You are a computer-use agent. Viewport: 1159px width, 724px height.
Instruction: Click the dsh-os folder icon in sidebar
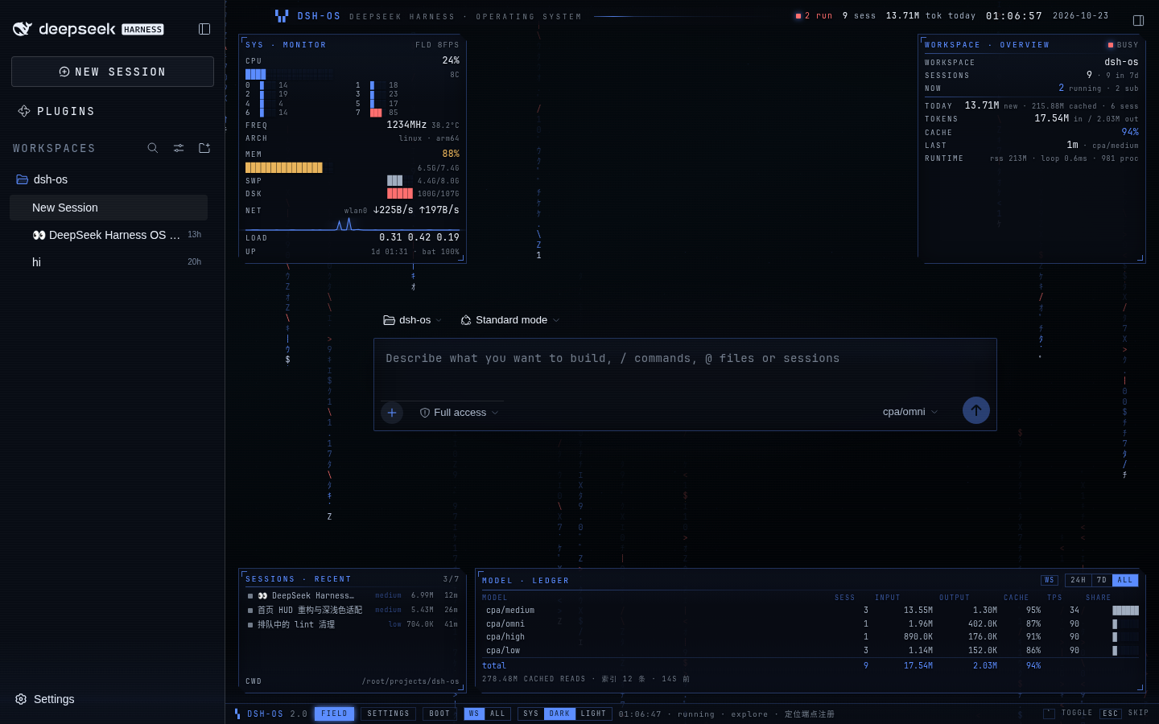[23, 179]
